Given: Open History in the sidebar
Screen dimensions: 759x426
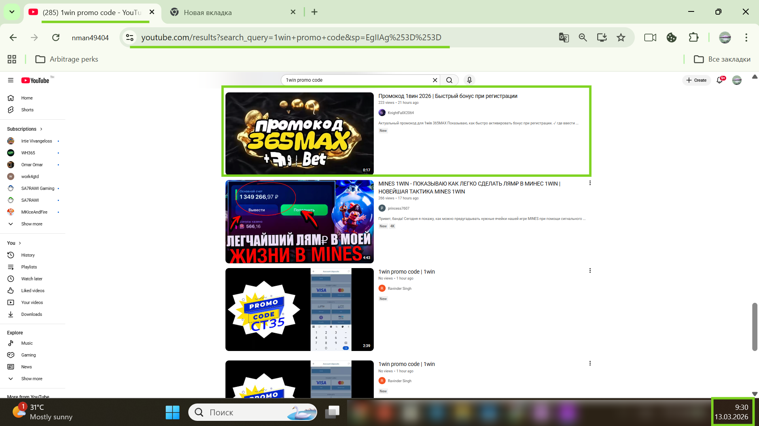Looking at the screenshot, I should tap(28, 255).
